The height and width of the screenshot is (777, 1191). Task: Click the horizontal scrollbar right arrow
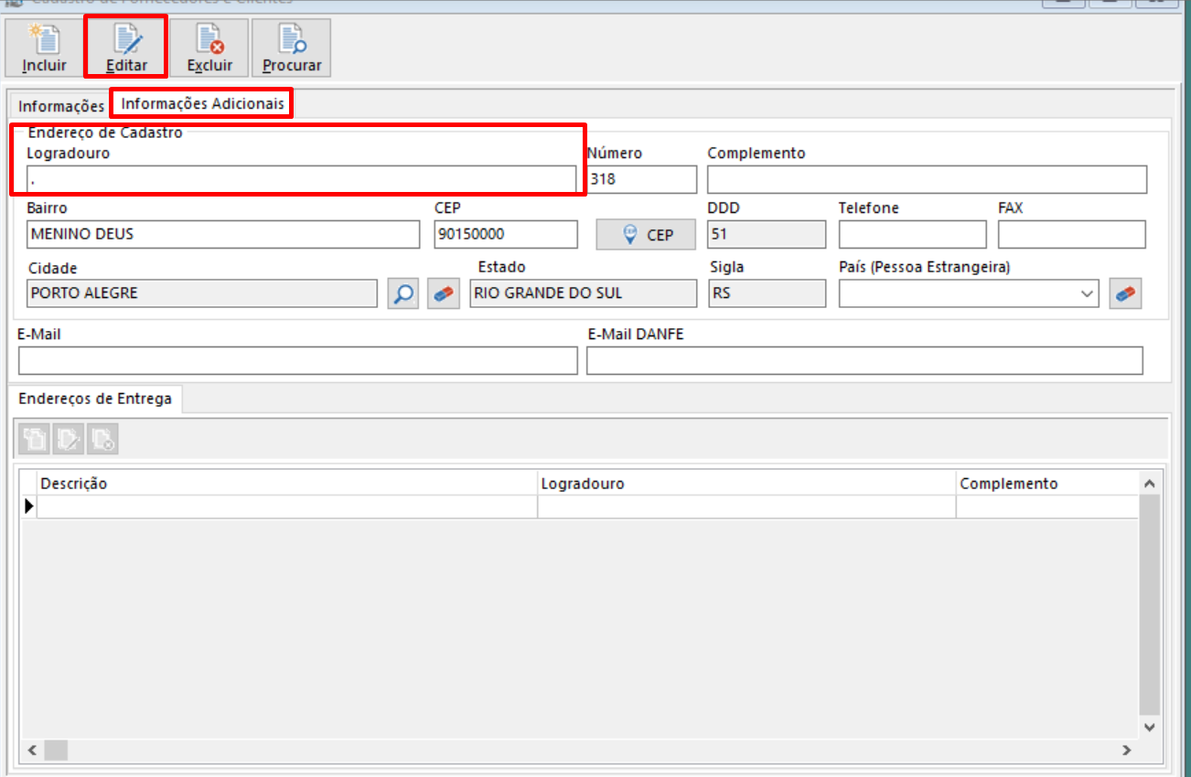point(1127,750)
